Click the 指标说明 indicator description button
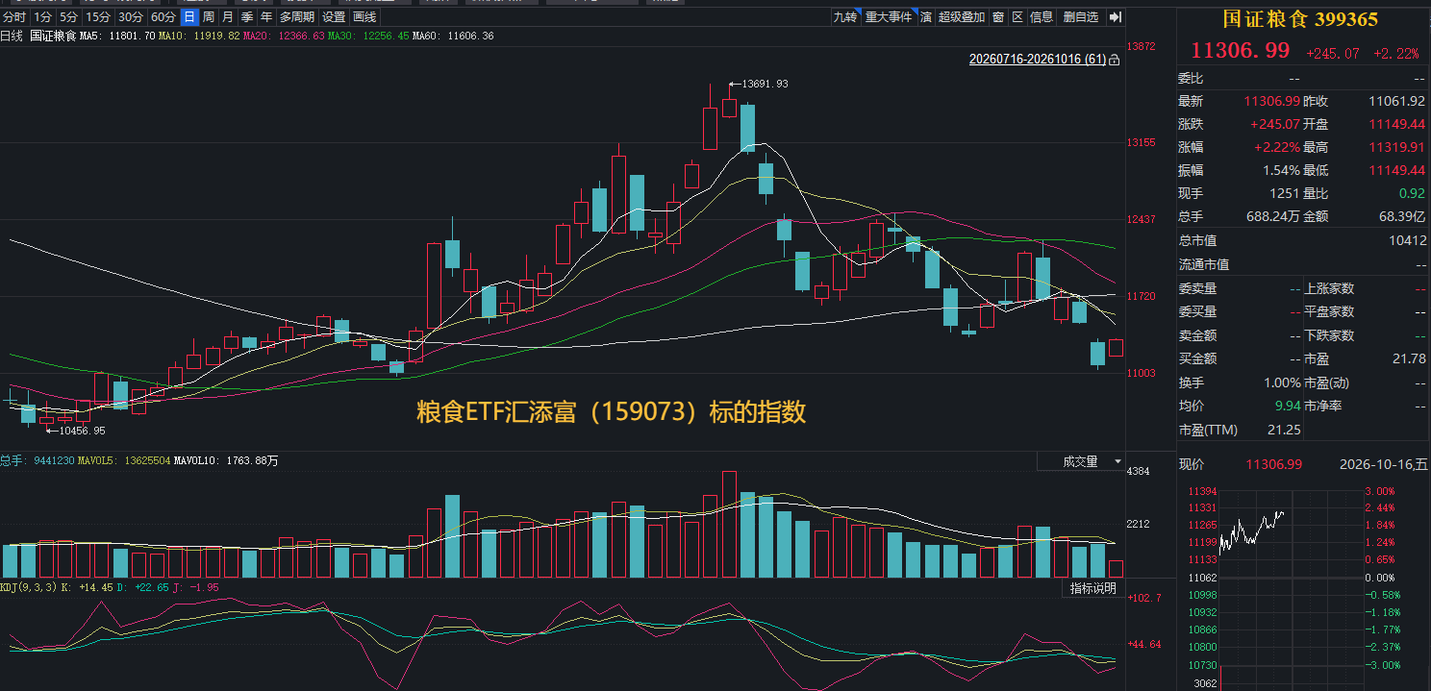Viewport: 1431px width, 691px height. [x=1094, y=588]
